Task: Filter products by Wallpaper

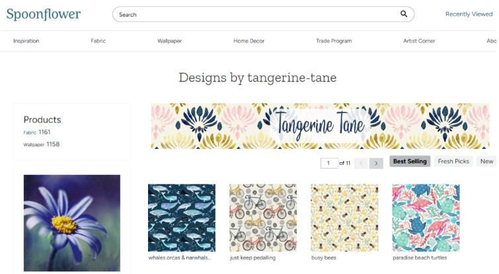Action: (x=34, y=144)
